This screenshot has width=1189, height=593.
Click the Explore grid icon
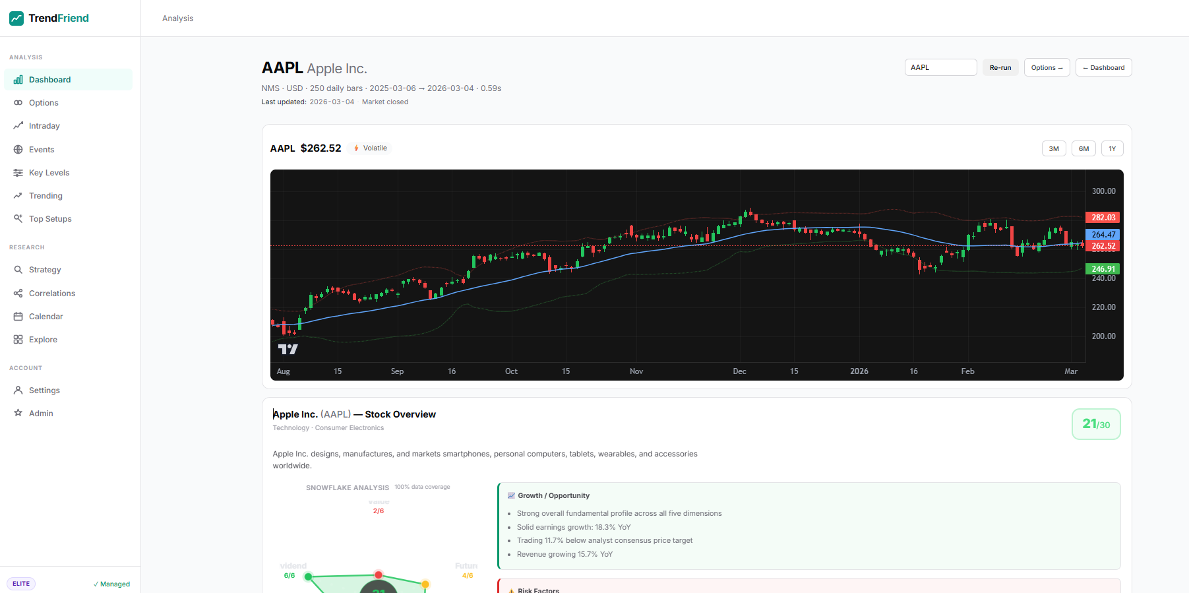pos(18,340)
